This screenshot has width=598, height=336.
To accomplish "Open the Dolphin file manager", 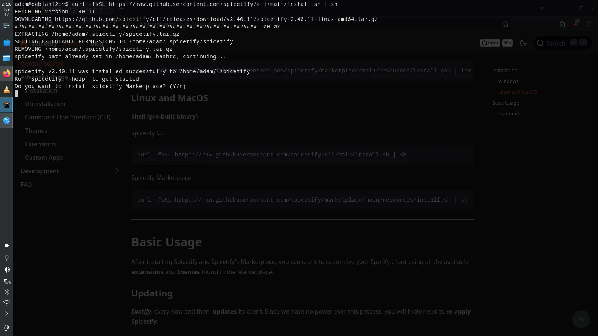I will click(x=6, y=58).
